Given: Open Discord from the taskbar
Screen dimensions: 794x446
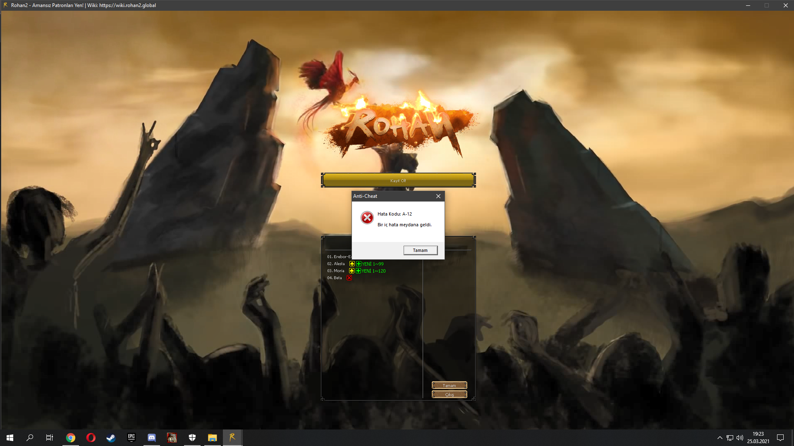Looking at the screenshot, I should click(x=152, y=438).
